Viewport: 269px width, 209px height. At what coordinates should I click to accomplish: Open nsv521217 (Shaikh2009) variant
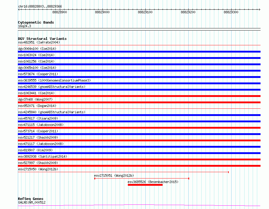point(38,137)
